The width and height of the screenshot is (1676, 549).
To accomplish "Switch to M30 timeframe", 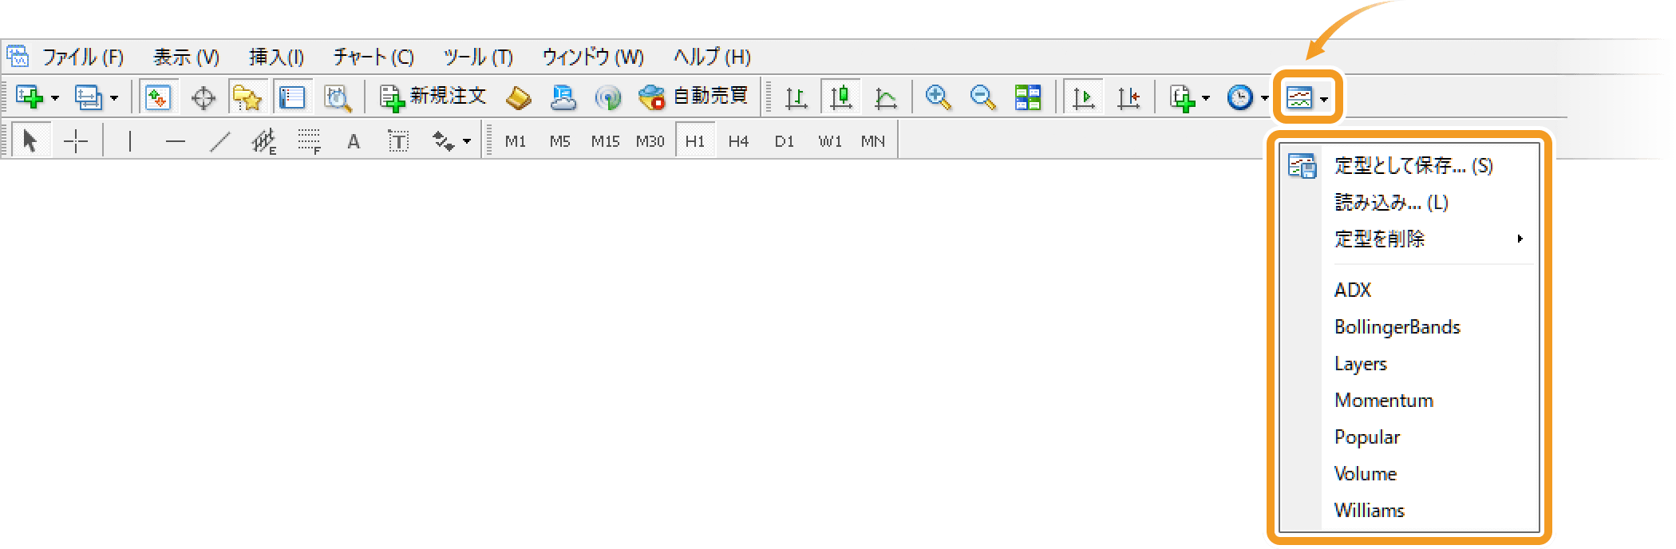I will pyautogui.click(x=650, y=141).
